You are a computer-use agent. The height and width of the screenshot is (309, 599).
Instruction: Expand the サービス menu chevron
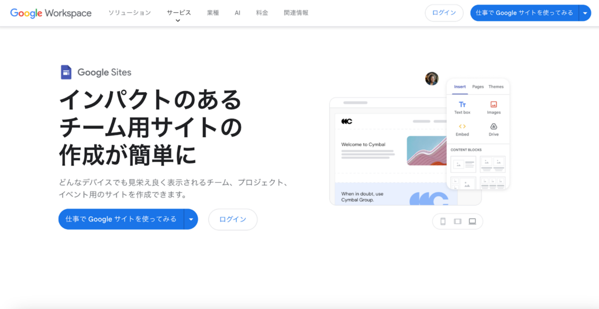[178, 20]
